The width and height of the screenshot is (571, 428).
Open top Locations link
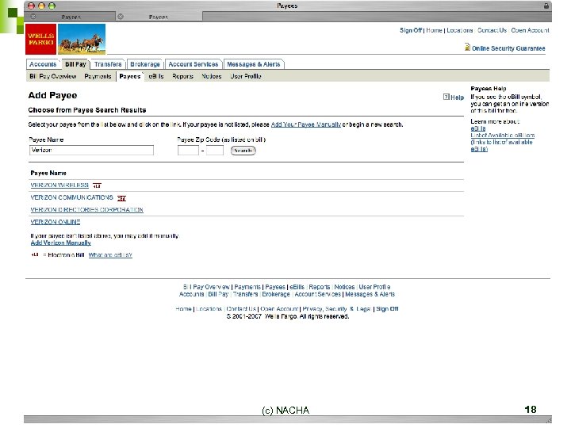pyautogui.click(x=459, y=30)
